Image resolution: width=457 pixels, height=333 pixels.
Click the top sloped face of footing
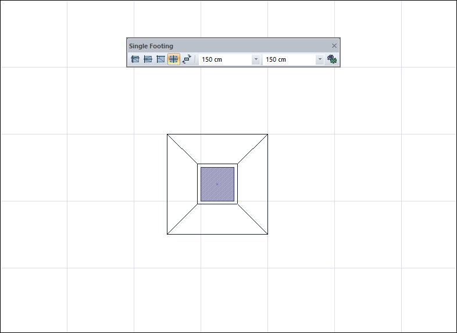click(x=217, y=149)
